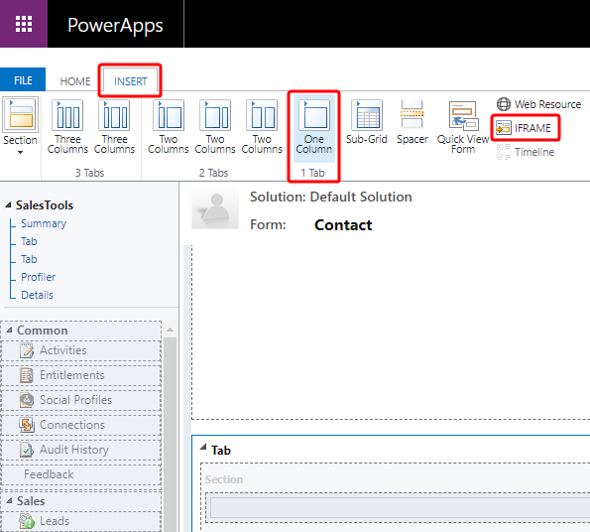This screenshot has width=590, height=532.
Task: Select Social Profiles navigation item
Action: point(81,400)
